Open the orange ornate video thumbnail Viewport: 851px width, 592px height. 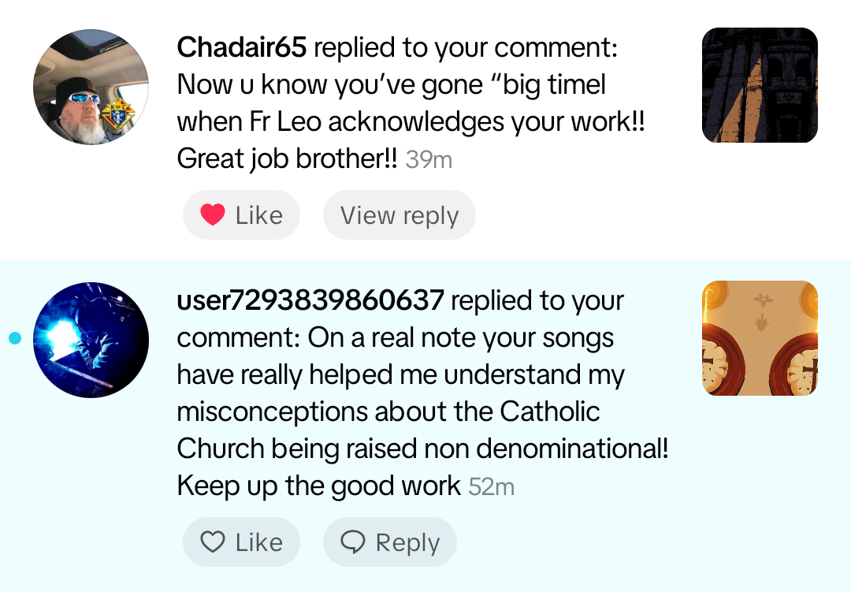(760, 338)
